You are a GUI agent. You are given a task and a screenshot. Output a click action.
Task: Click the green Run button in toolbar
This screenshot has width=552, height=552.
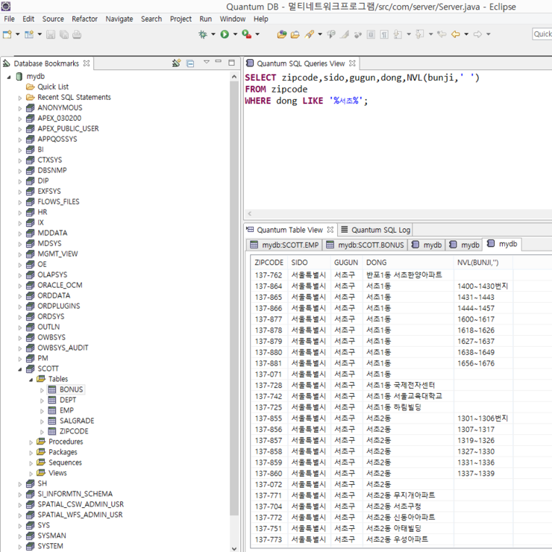point(224,34)
